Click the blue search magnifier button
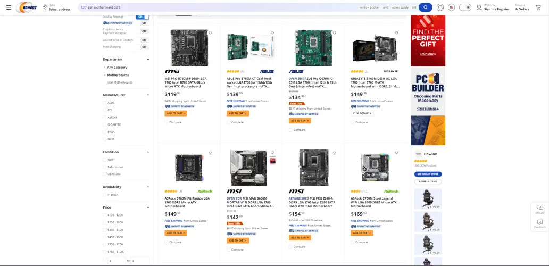Viewport: 549px width, 266px height. pos(425,7)
